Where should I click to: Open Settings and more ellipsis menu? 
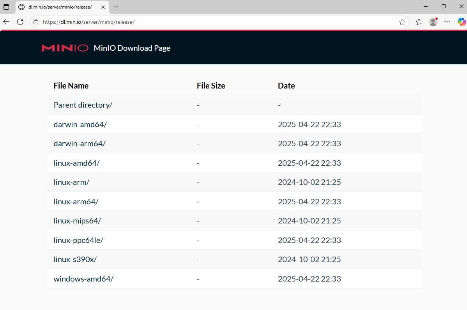click(447, 22)
